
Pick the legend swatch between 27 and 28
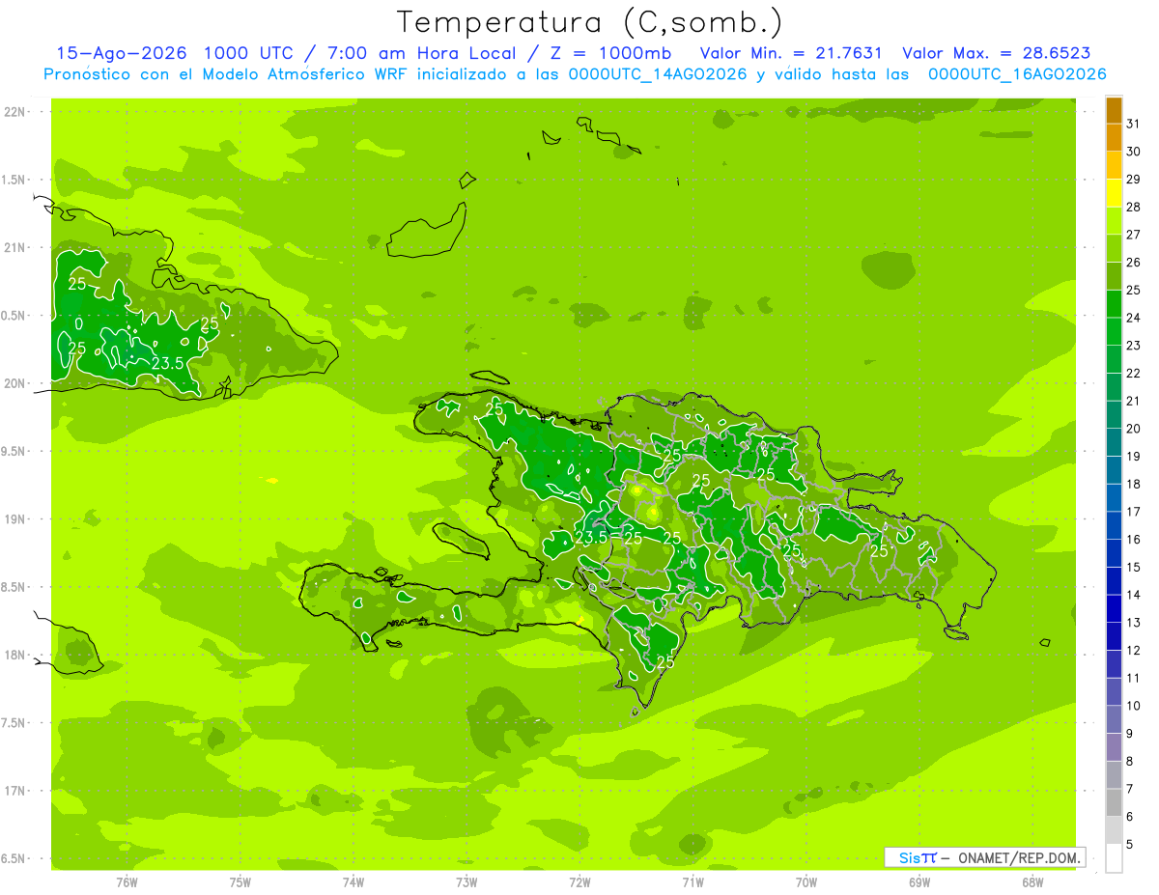[x=1115, y=221]
